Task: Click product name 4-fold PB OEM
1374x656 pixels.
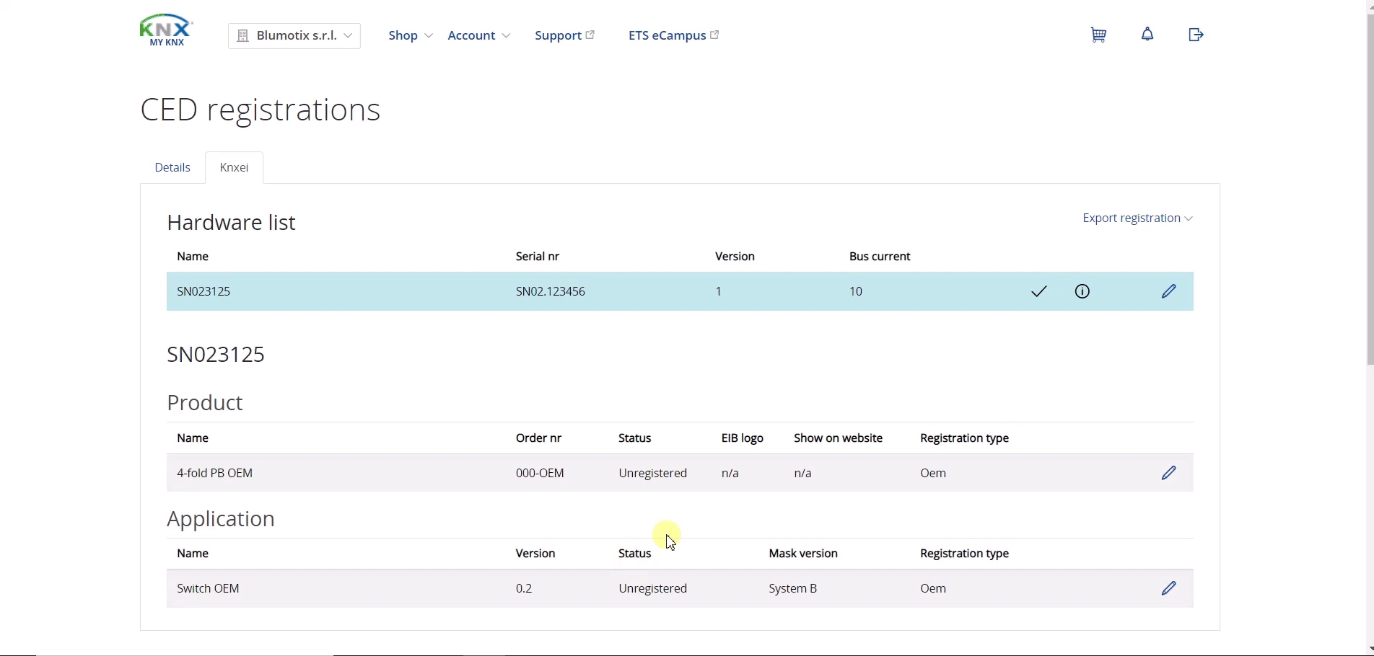Action: pyautogui.click(x=215, y=473)
